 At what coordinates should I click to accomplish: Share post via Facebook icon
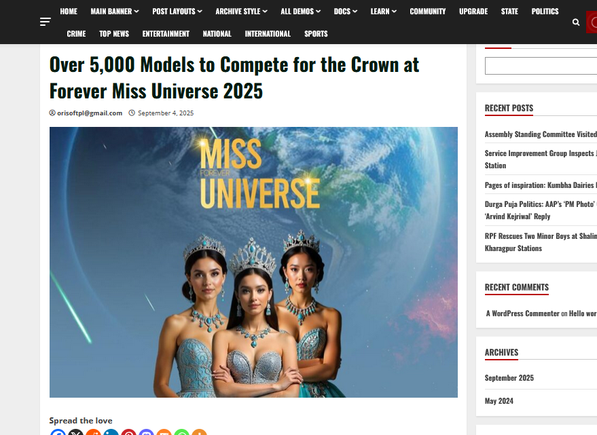58,432
